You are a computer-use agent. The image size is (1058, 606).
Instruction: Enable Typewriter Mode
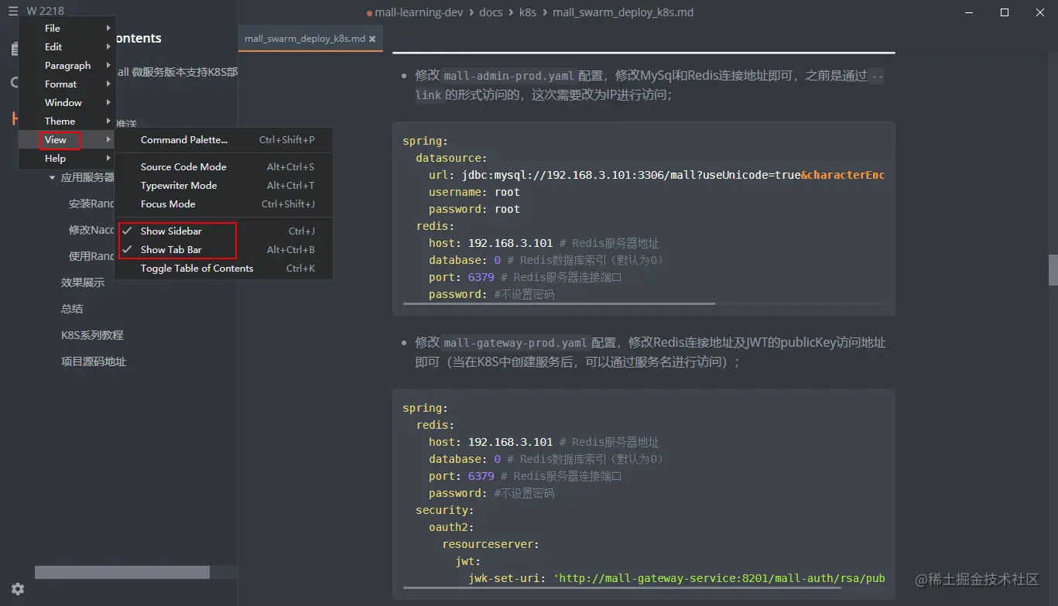pos(224,186)
